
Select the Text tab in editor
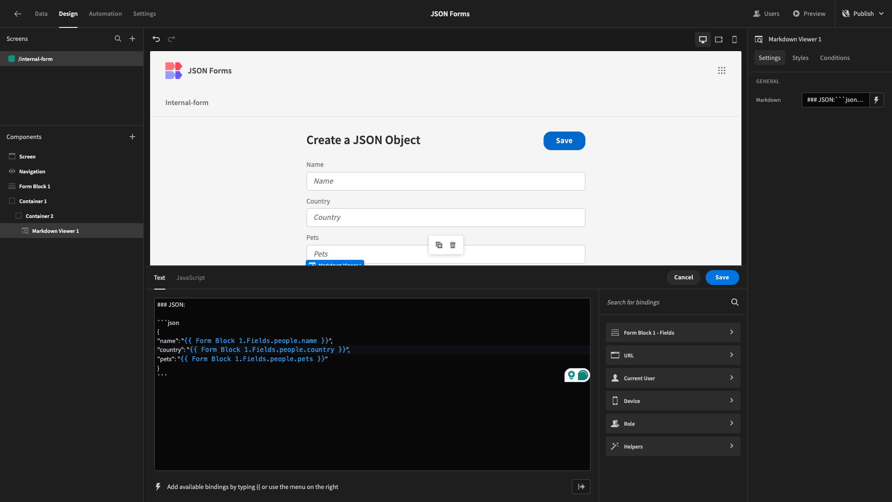click(159, 277)
